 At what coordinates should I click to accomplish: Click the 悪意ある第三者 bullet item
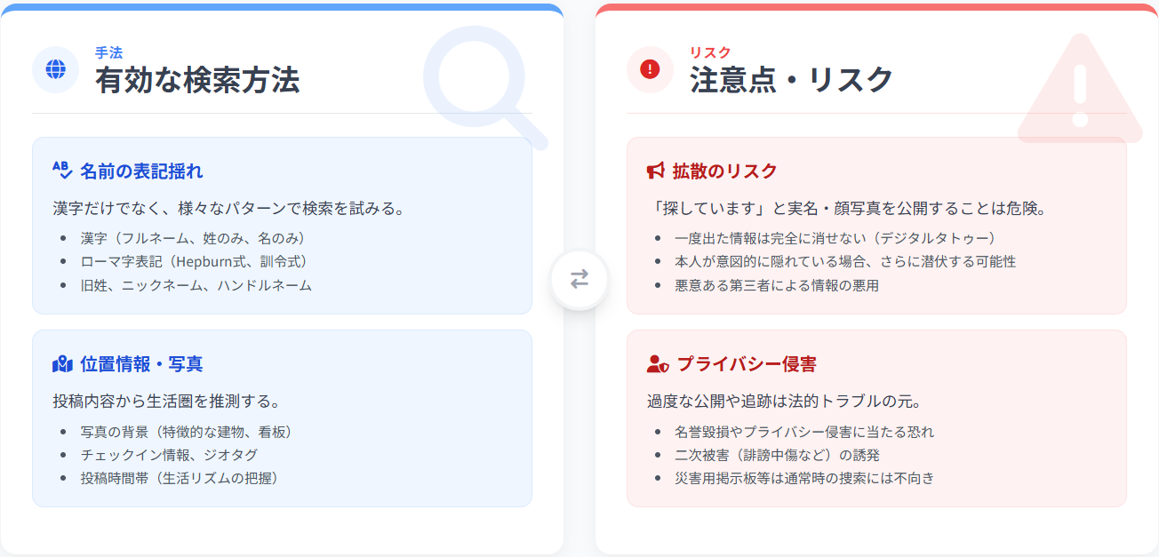click(777, 285)
